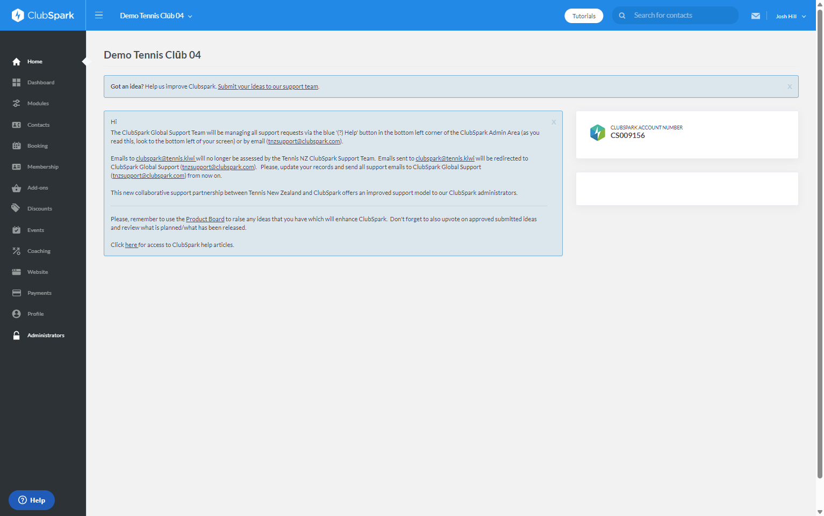Select the Website browser icon
The image size is (824, 516).
[x=17, y=272]
